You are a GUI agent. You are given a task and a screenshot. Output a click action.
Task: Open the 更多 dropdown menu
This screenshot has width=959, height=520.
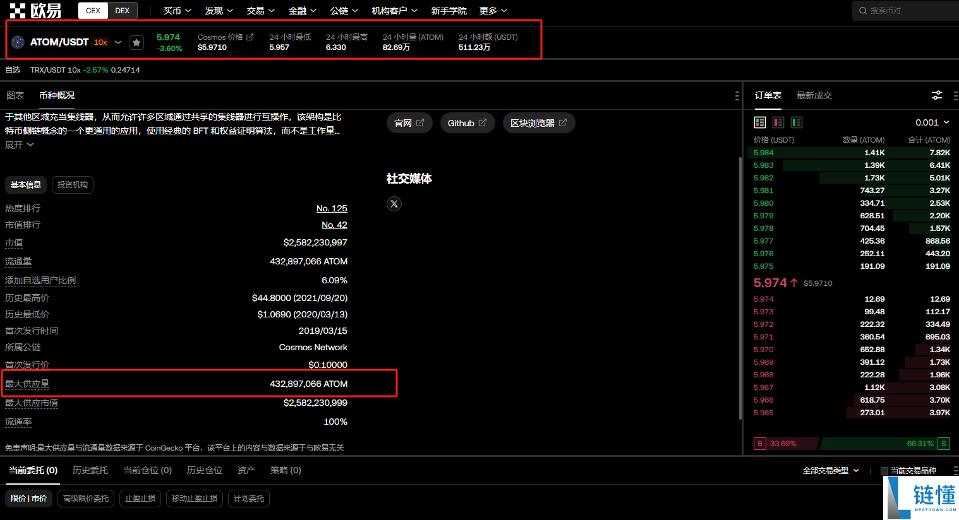point(493,11)
